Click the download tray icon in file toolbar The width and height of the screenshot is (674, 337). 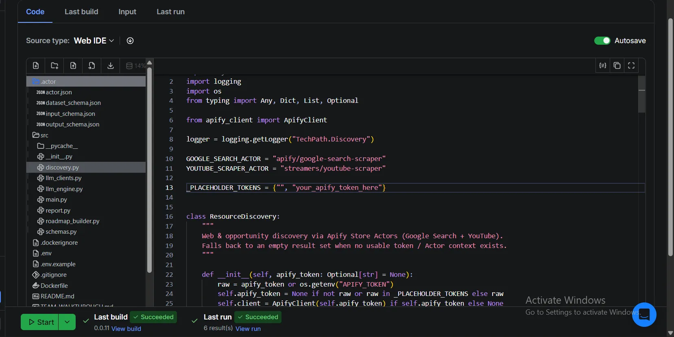pyautogui.click(x=111, y=65)
